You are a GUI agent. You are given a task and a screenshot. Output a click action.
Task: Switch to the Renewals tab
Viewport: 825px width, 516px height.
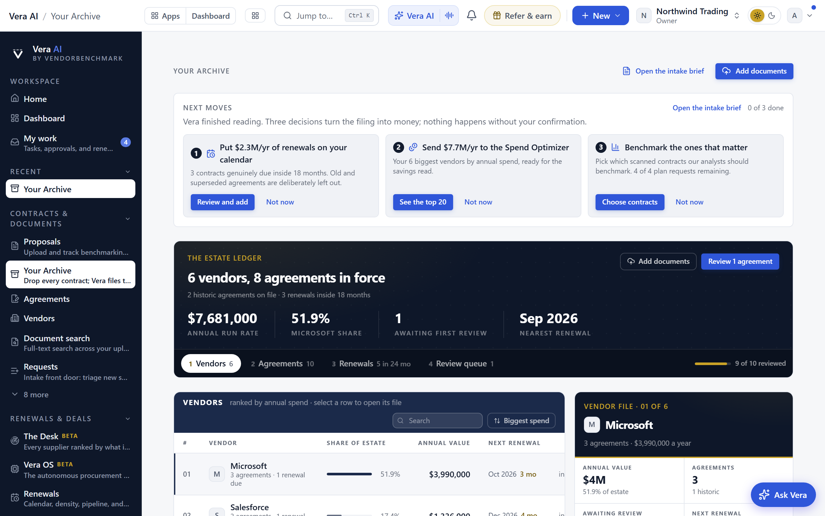click(371, 363)
